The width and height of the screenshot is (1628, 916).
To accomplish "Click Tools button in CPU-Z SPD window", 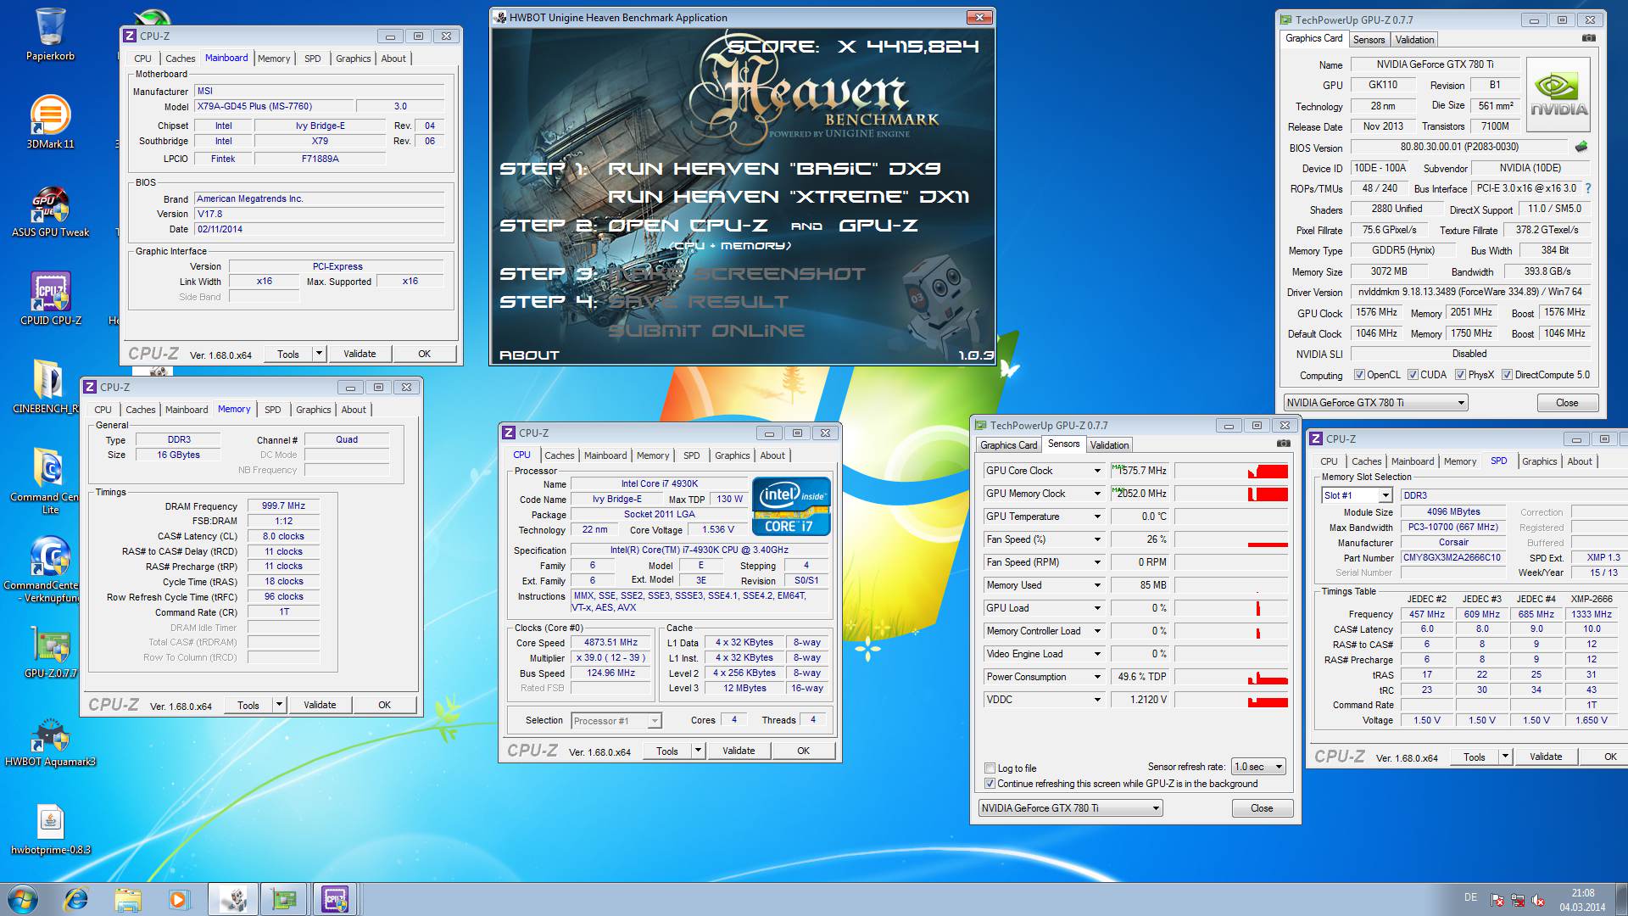I will click(1474, 757).
